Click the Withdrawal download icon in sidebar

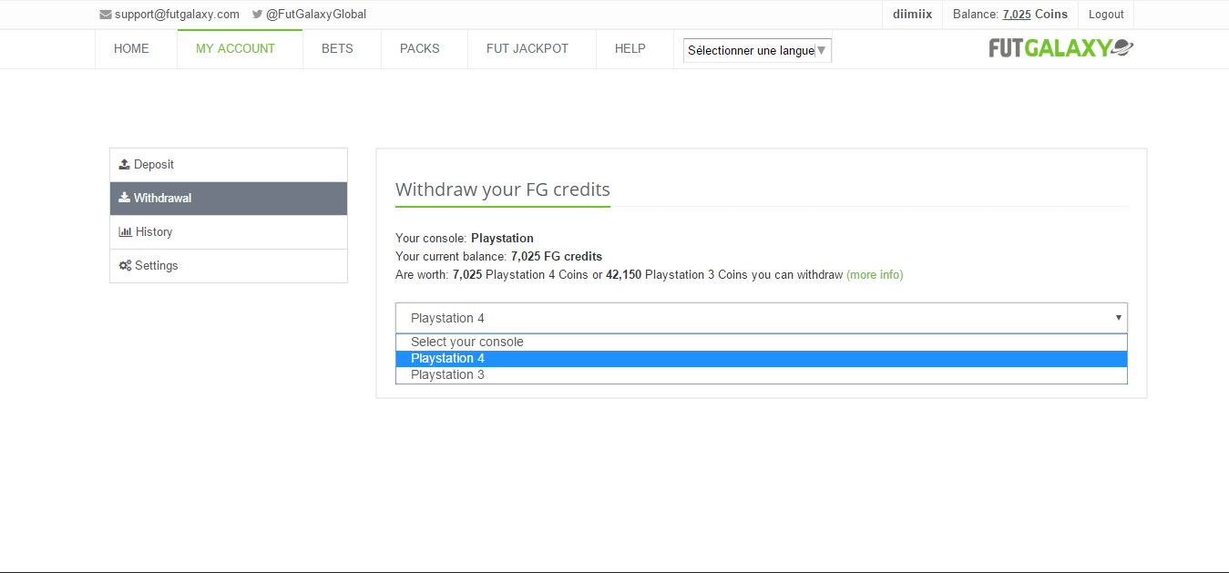[x=125, y=198]
